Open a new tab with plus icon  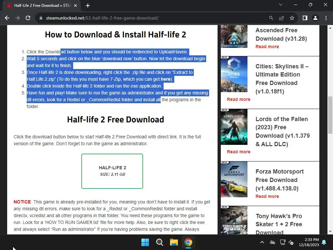pyautogui.click(x=88, y=6)
